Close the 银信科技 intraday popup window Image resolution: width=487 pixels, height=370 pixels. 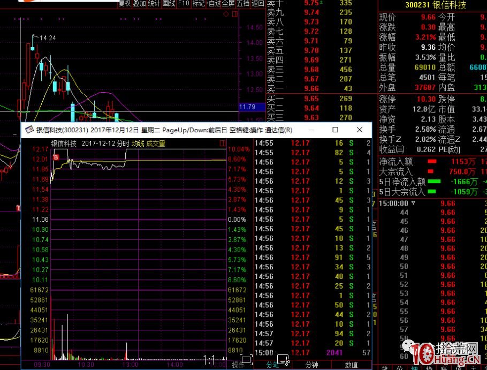pos(359,130)
